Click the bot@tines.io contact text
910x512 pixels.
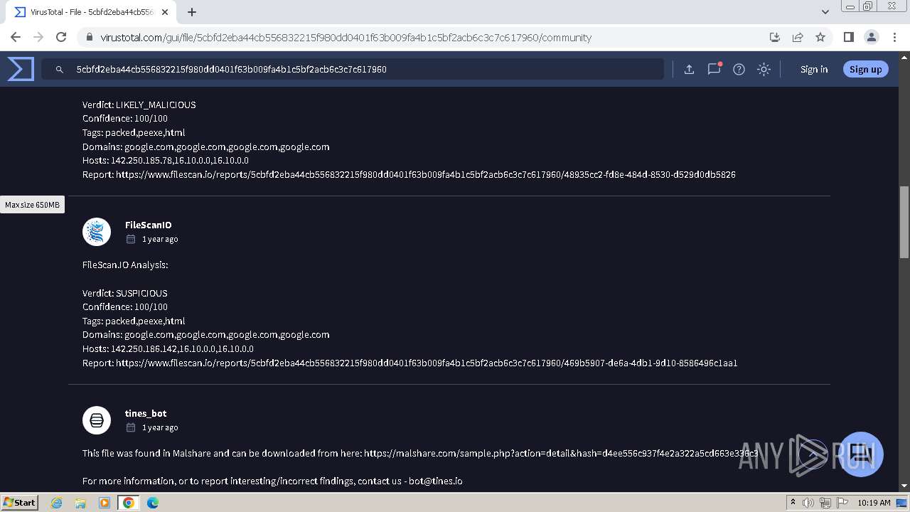point(435,481)
